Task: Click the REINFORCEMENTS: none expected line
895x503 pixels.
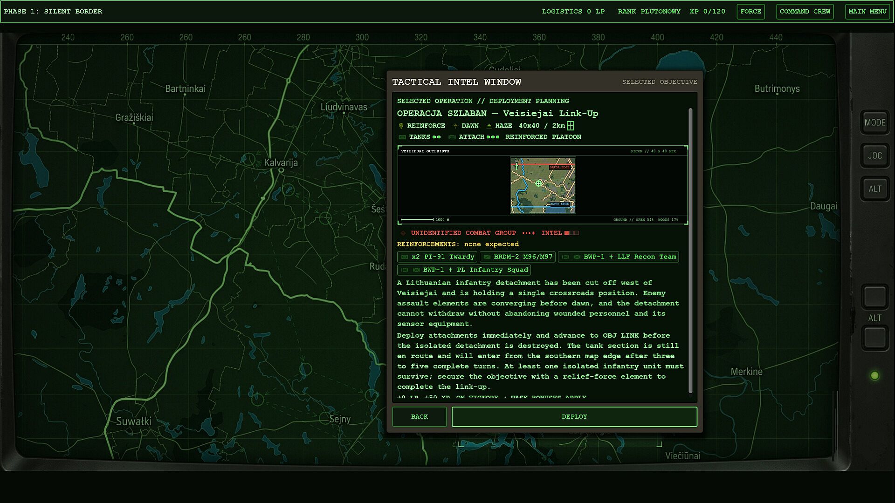Action: coord(458,245)
